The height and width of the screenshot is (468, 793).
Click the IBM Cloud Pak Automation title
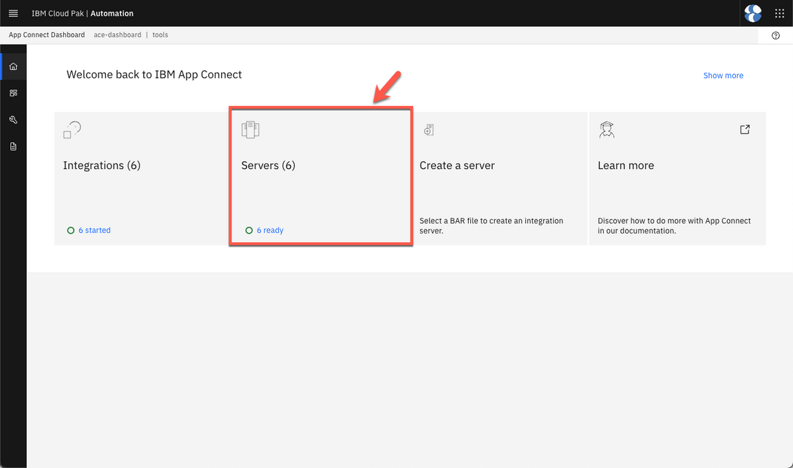pyautogui.click(x=83, y=14)
